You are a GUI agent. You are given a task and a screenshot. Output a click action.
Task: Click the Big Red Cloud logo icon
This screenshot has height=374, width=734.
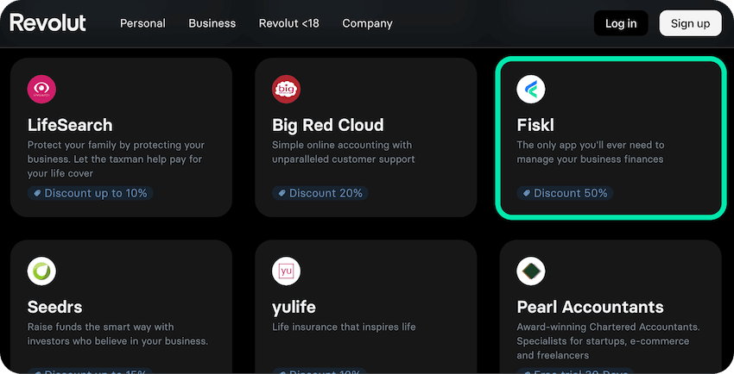pyautogui.click(x=286, y=89)
